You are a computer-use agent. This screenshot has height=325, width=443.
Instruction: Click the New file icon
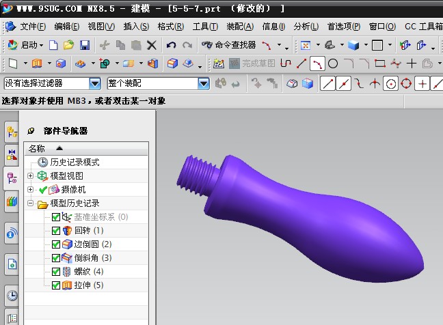(53, 45)
